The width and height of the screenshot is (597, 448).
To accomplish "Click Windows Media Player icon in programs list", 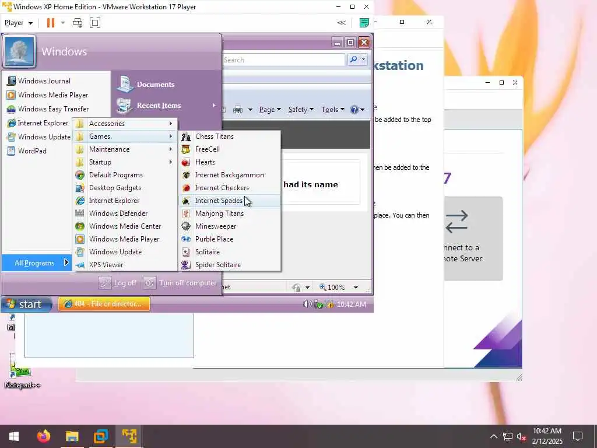I will point(79,239).
